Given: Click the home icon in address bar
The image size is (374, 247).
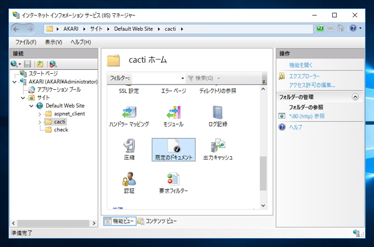Looking at the screenshot, I should pyautogui.click(x=340, y=29).
